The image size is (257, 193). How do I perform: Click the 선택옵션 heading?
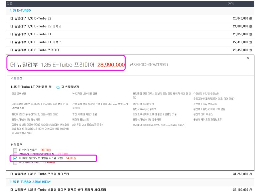click(16, 145)
